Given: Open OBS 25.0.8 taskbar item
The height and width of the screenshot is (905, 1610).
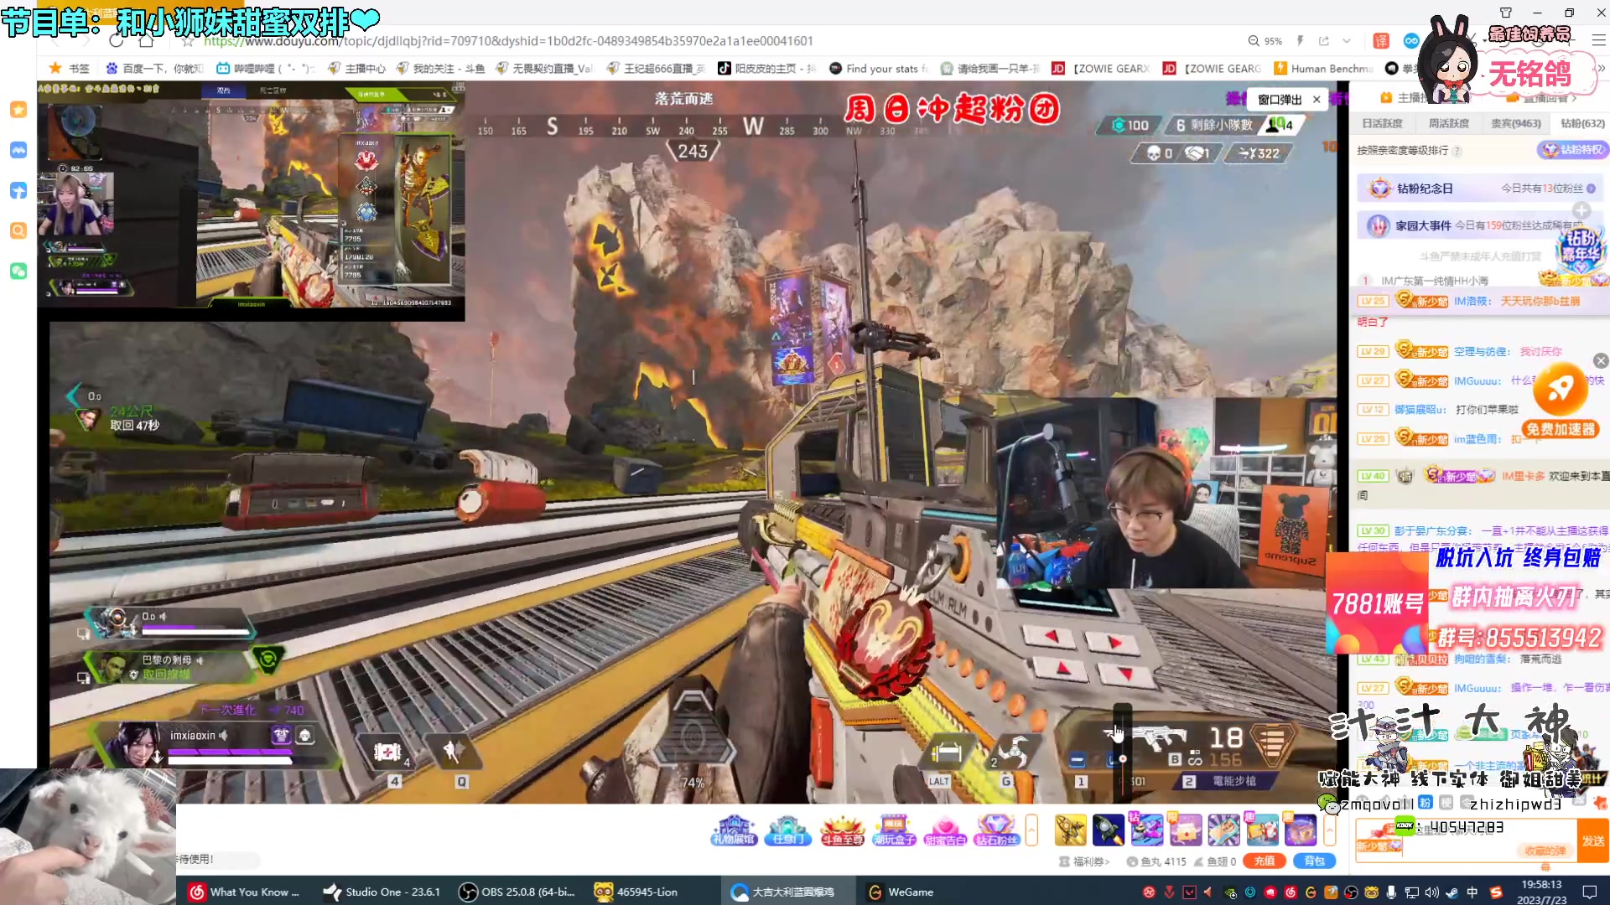Looking at the screenshot, I should (x=517, y=892).
